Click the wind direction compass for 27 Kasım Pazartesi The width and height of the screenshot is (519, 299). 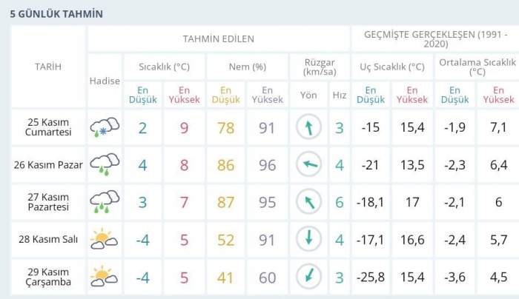[308, 201]
